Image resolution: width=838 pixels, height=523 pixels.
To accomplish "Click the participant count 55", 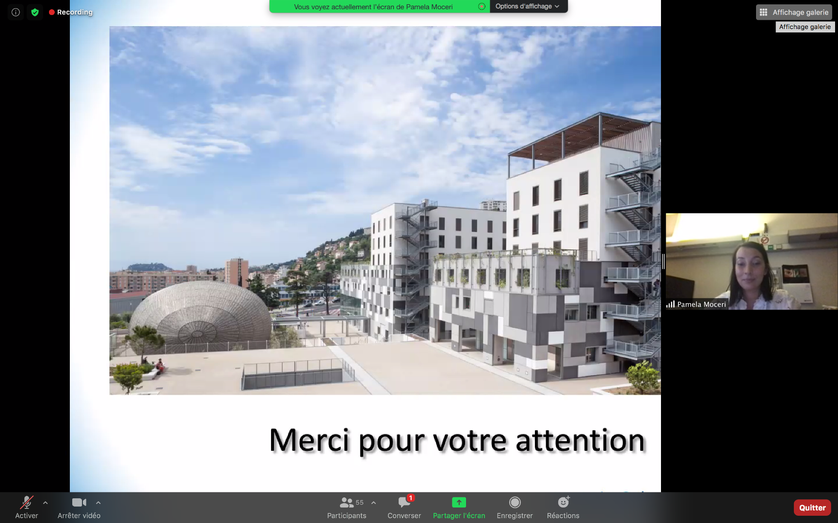I will [x=359, y=503].
